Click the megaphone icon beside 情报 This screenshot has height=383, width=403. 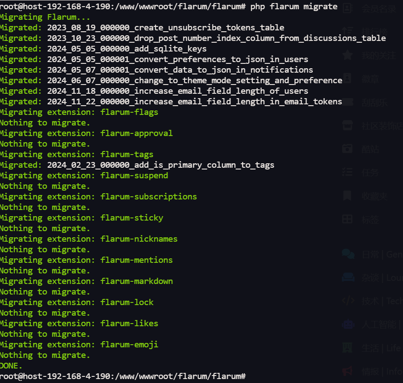(347, 371)
